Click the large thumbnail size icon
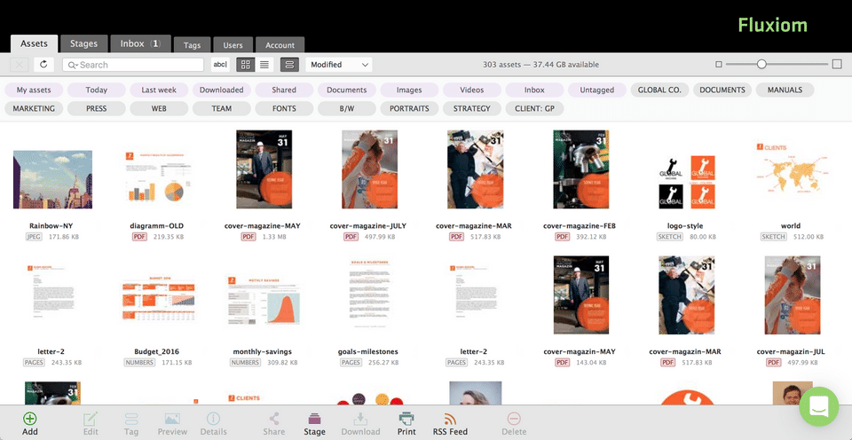Image resolution: width=852 pixels, height=440 pixels. [x=837, y=65]
